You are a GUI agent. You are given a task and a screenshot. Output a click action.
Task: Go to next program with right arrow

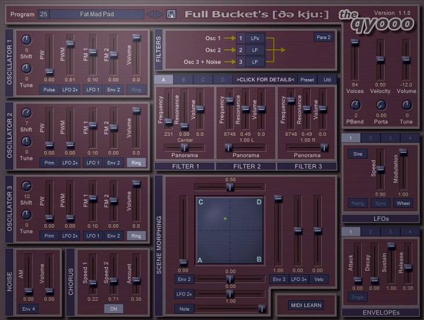coord(160,14)
